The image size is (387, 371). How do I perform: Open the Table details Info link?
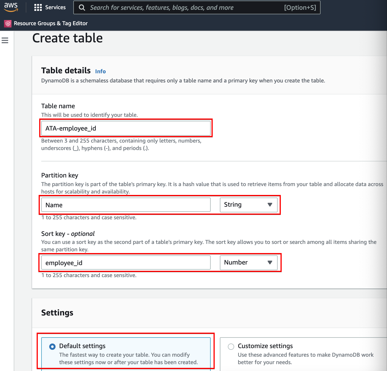(x=100, y=71)
